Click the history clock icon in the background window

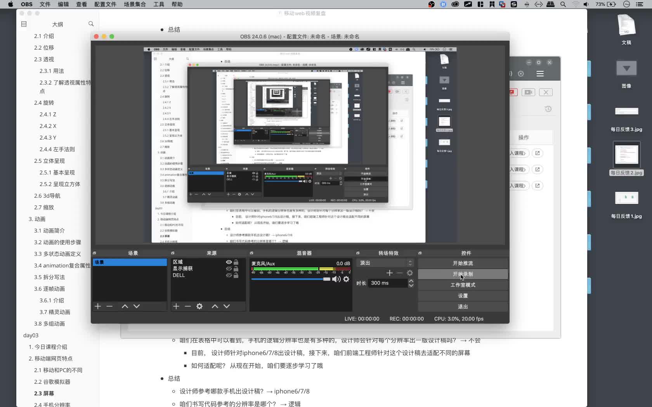coord(548,109)
